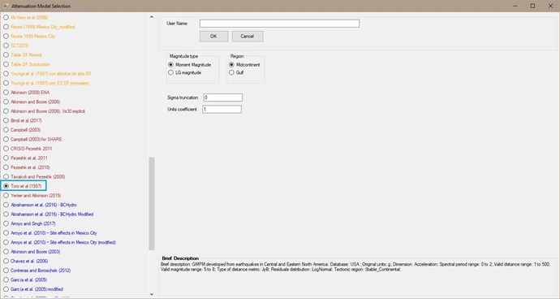This screenshot has height=299, width=560.
Task: Pick the Arroyo and Singh (2017) model
Action: tap(29, 223)
